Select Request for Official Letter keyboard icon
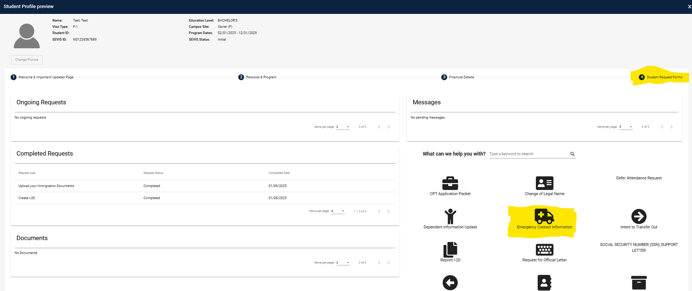692x291 pixels. [544, 250]
